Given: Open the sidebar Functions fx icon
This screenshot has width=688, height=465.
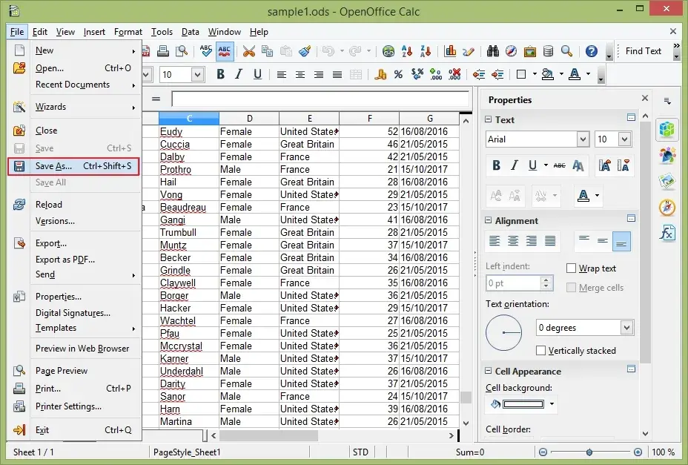Looking at the screenshot, I should click(x=667, y=232).
